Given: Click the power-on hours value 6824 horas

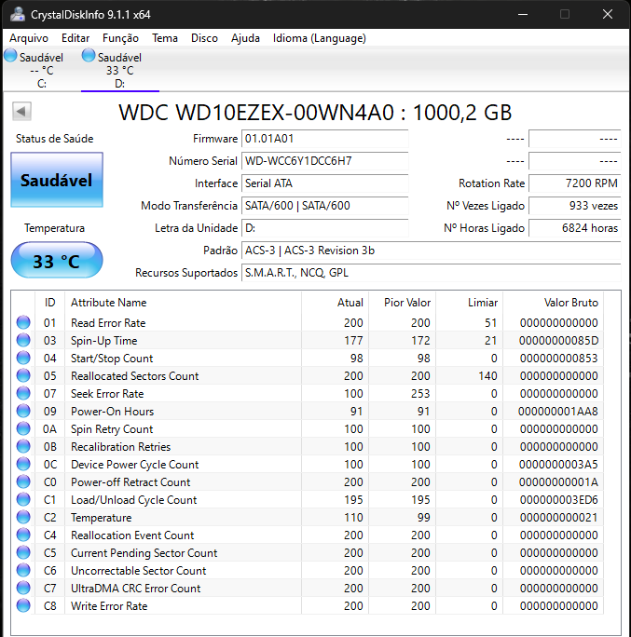Looking at the screenshot, I should (574, 228).
